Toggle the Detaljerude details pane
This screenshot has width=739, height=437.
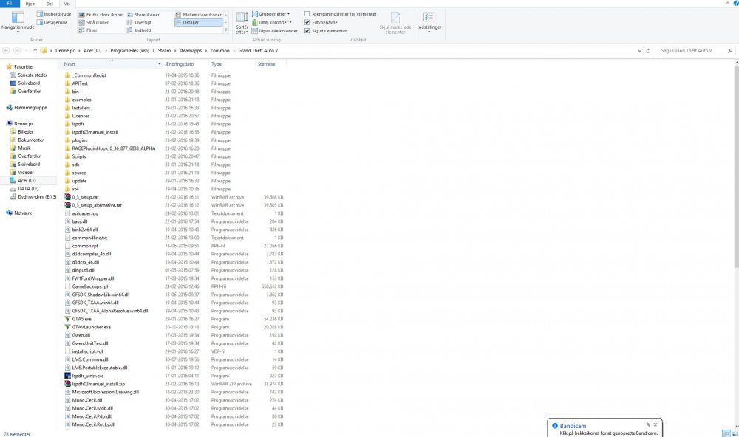click(x=52, y=22)
